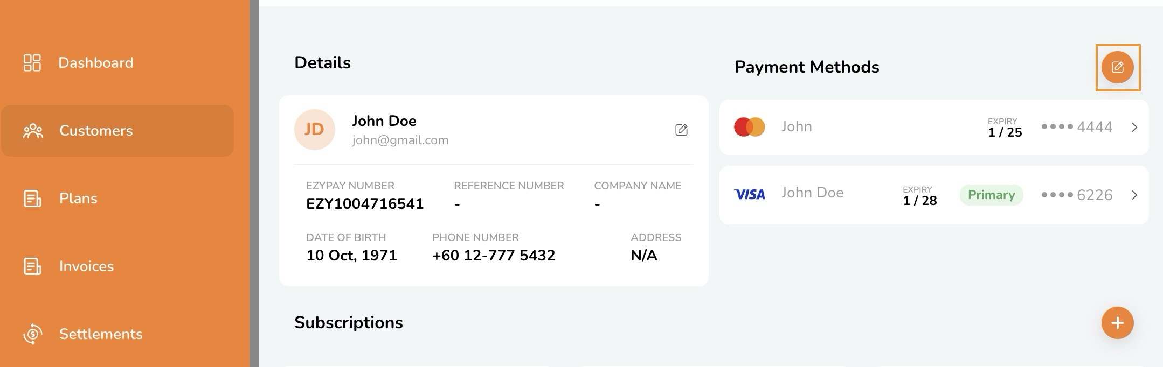Click orange edit Payment Methods button

1118,67
